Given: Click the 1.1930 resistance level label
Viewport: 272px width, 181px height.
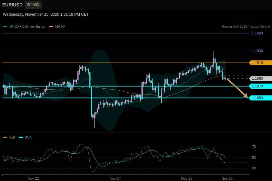Looking at the screenshot, I should [257, 51].
